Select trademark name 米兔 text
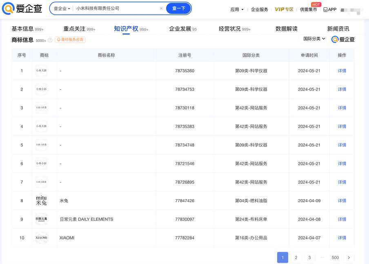Image resolution: width=369 pixels, height=264 pixels. pyautogui.click(x=64, y=201)
